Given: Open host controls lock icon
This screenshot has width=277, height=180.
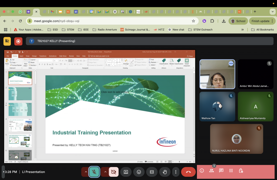Looking at the screenshot, I should tap(240, 171).
